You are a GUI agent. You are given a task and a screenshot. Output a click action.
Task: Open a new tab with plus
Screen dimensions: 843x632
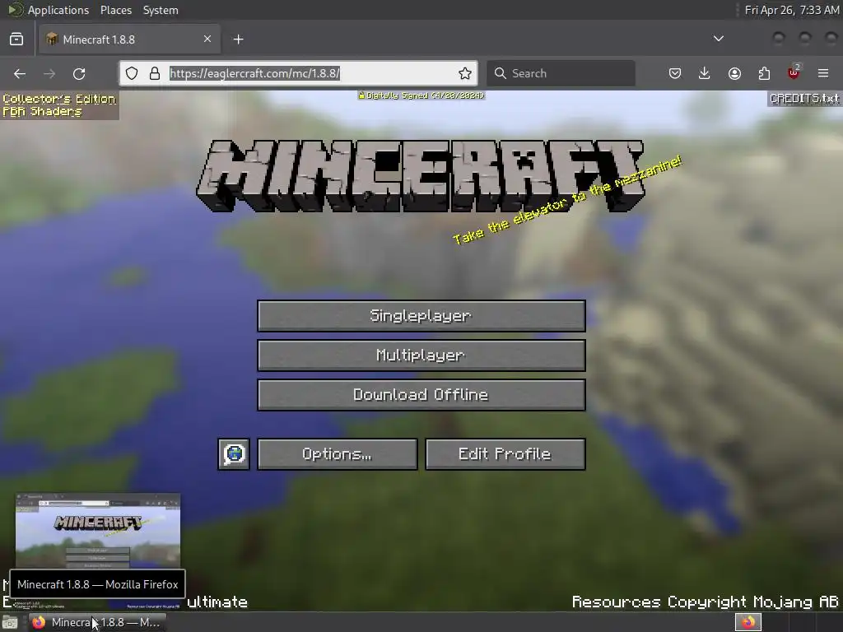(238, 39)
